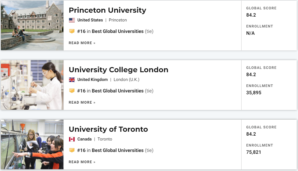Open the Princeton University title link
Image resolution: width=298 pixels, height=171 pixels.
click(107, 10)
